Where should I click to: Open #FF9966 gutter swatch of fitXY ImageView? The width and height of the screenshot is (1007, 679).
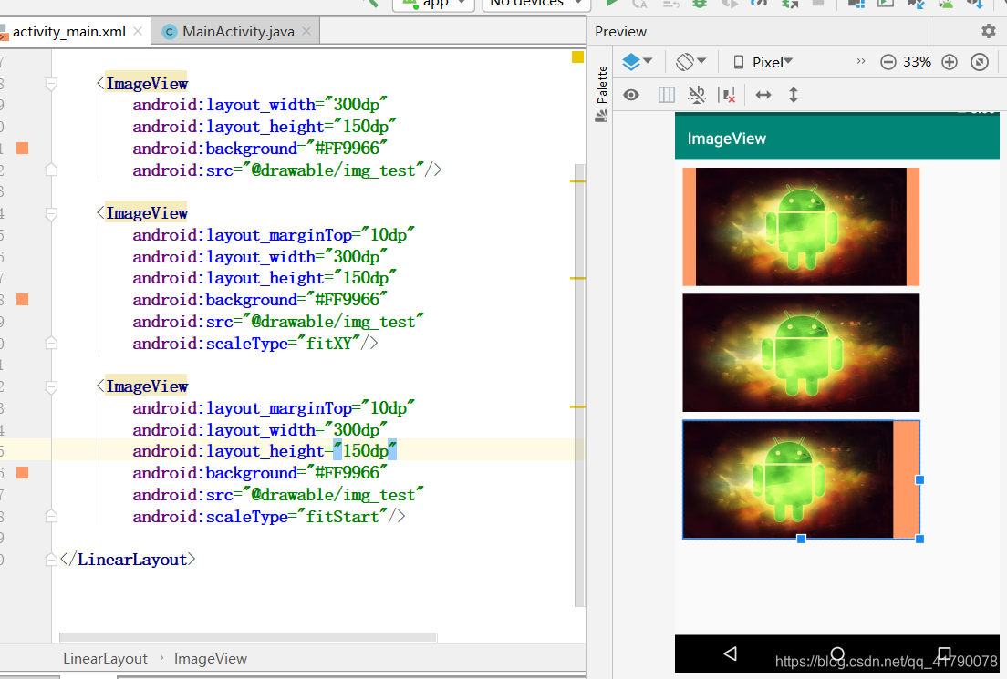click(x=23, y=300)
